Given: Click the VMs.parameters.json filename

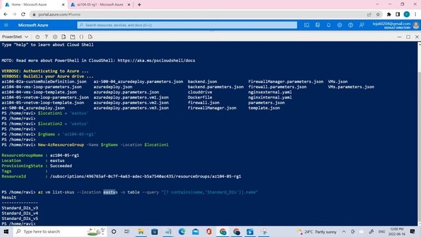Looking at the screenshot, I should click(351, 87).
